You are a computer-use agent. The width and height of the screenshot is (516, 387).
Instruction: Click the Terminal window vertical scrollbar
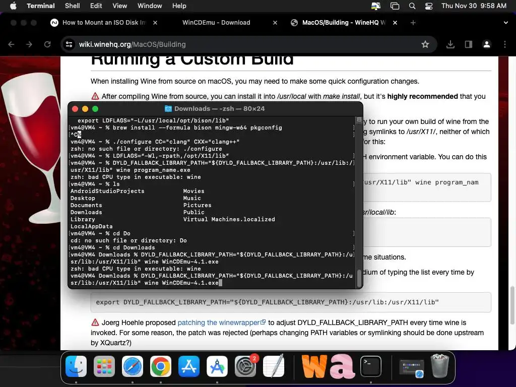[359, 279]
